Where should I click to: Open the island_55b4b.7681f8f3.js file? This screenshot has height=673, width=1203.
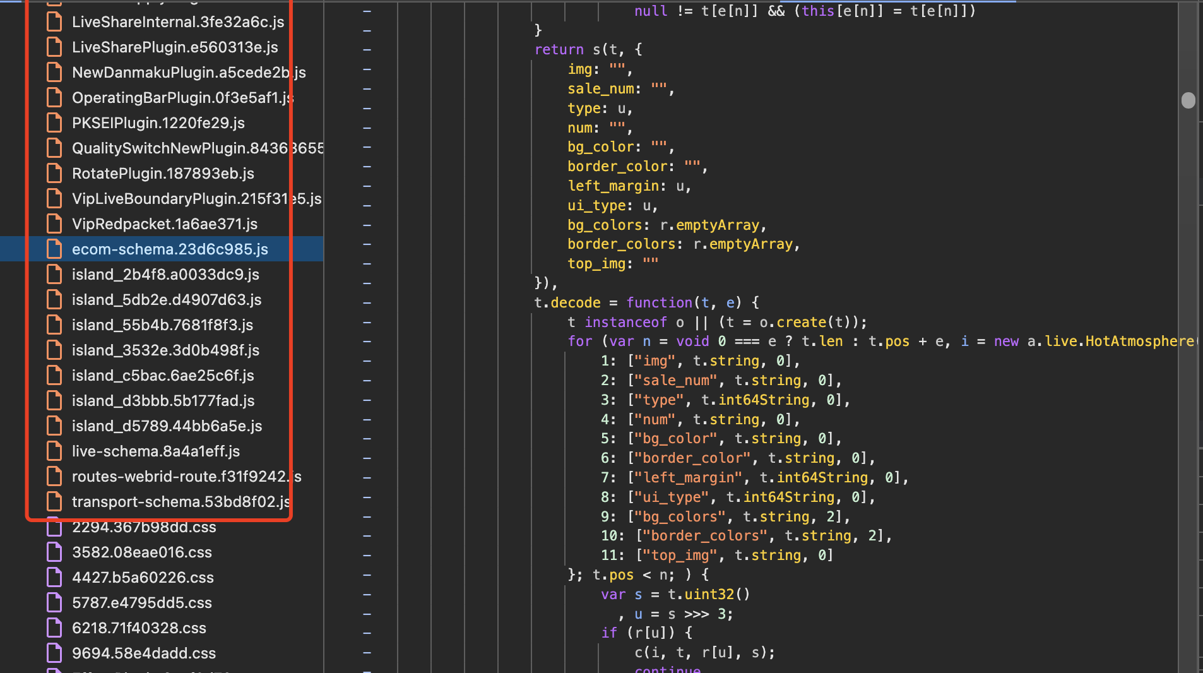pos(162,324)
